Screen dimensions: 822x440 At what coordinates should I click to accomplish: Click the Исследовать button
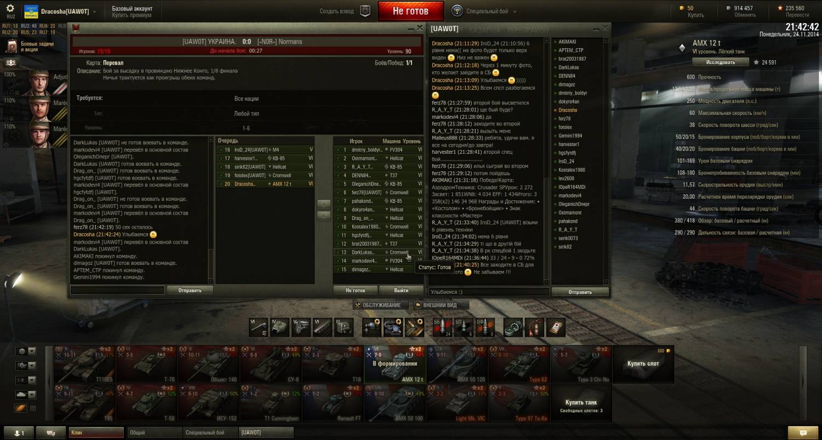click(x=720, y=62)
